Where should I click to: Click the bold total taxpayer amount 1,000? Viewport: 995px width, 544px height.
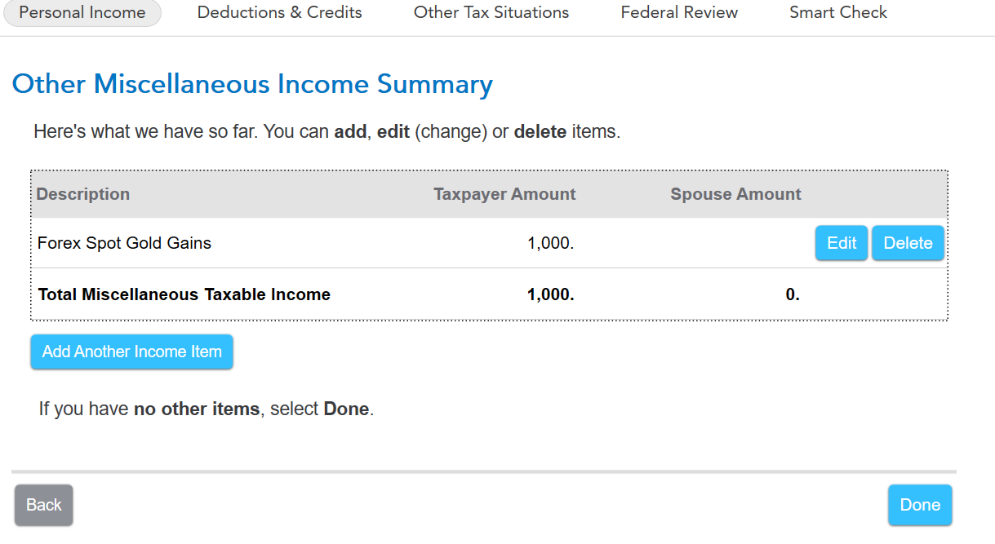[551, 294]
